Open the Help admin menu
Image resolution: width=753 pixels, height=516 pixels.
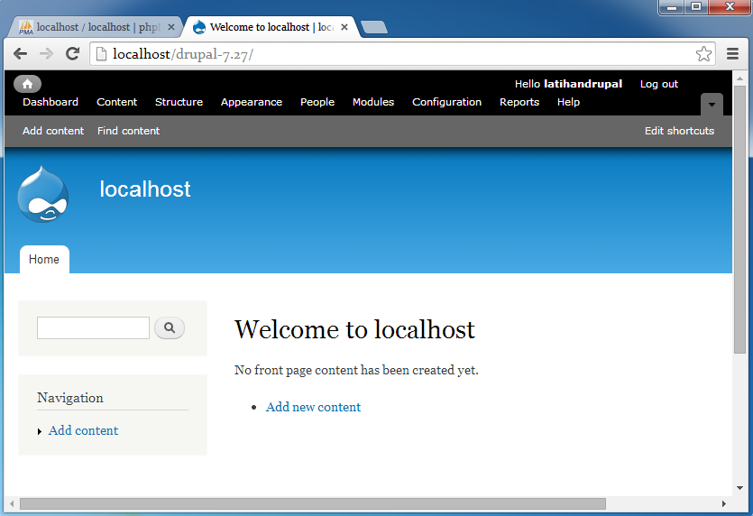tap(569, 102)
